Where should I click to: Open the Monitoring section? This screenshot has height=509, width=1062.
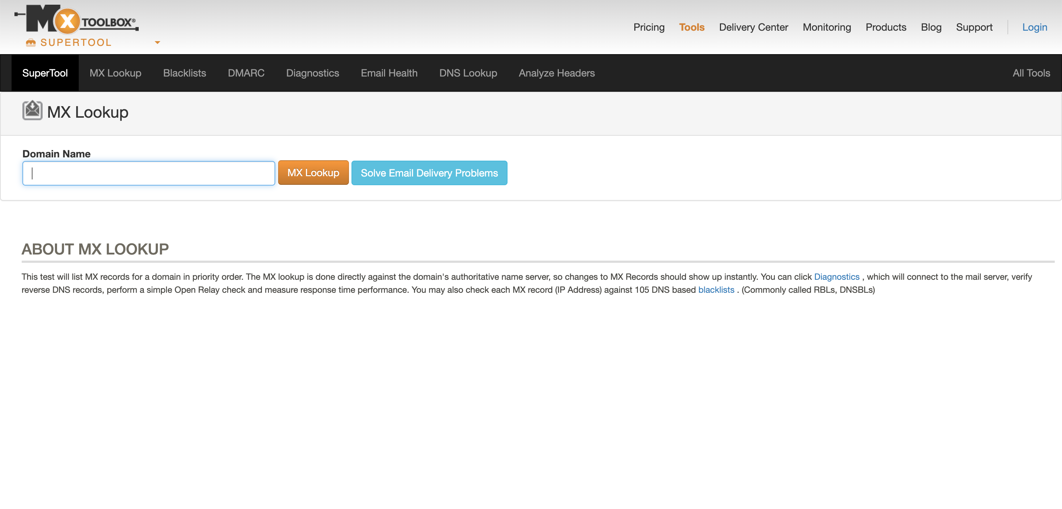[x=826, y=27]
